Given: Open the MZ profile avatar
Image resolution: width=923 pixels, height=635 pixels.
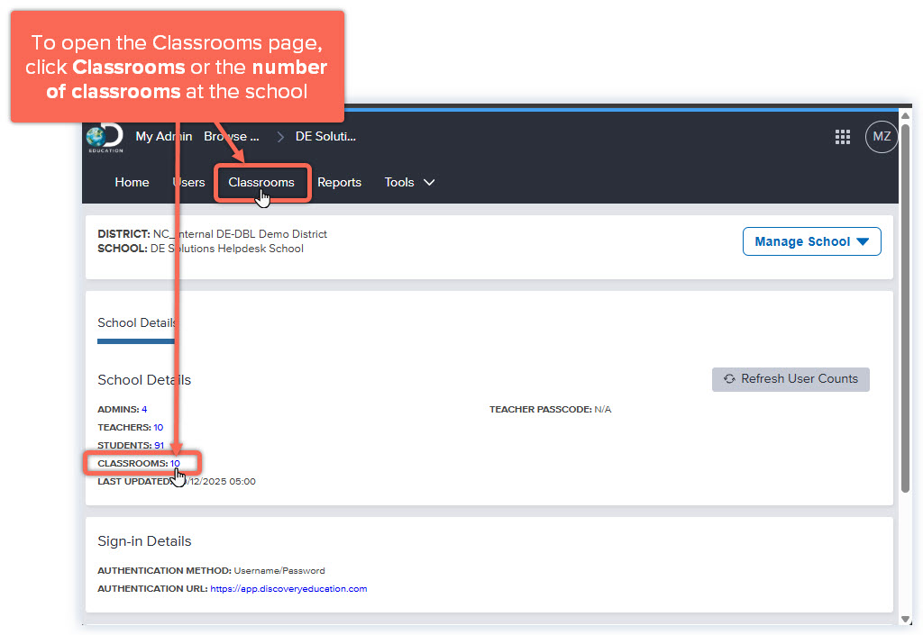Looking at the screenshot, I should click(x=881, y=136).
